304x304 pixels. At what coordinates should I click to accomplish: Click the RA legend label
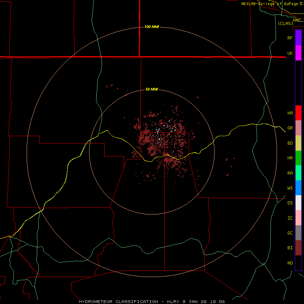290,173
